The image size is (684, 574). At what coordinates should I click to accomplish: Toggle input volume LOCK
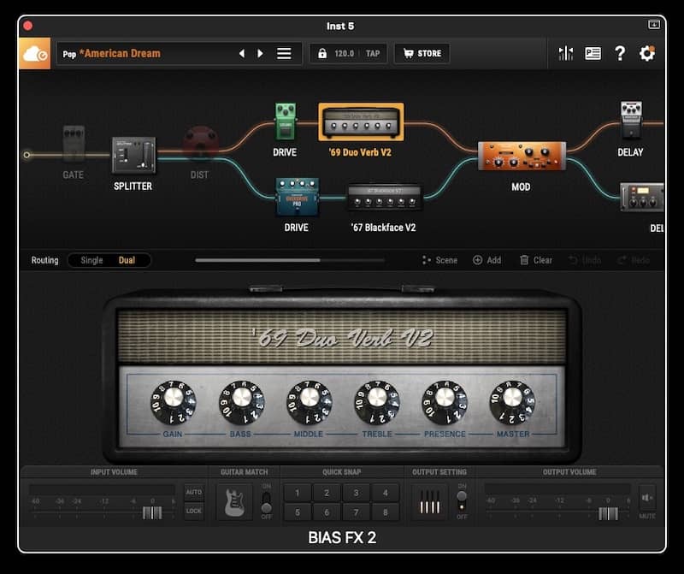(x=194, y=511)
